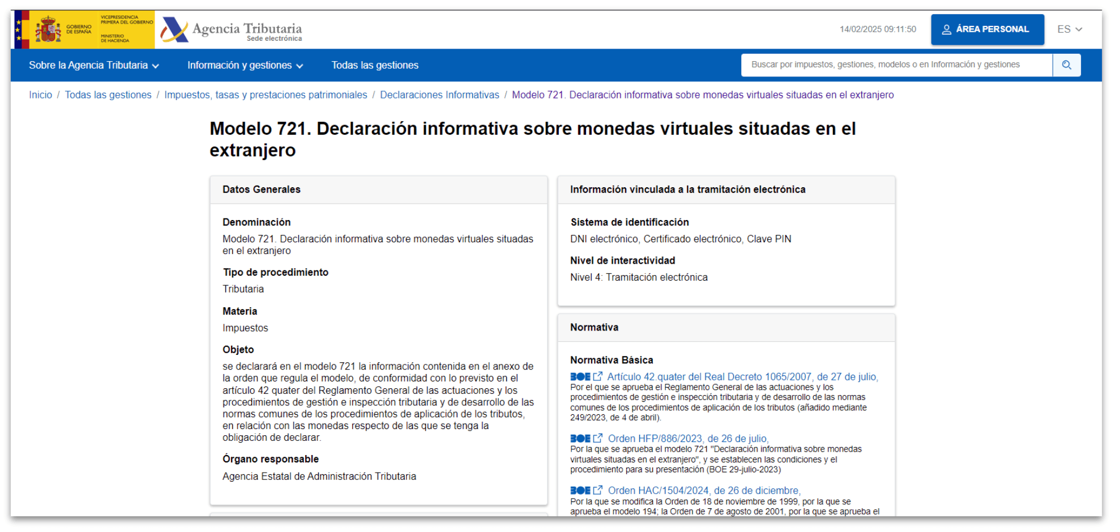The image size is (1120, 532).
Task: Open the Información y gestiones dropdown
Action: coord(240,65)
